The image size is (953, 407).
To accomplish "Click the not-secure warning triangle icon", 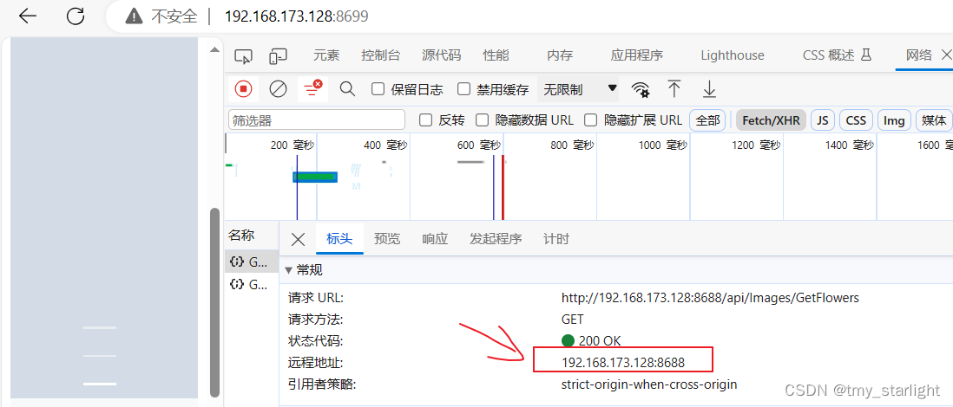I will coord(134,16).
